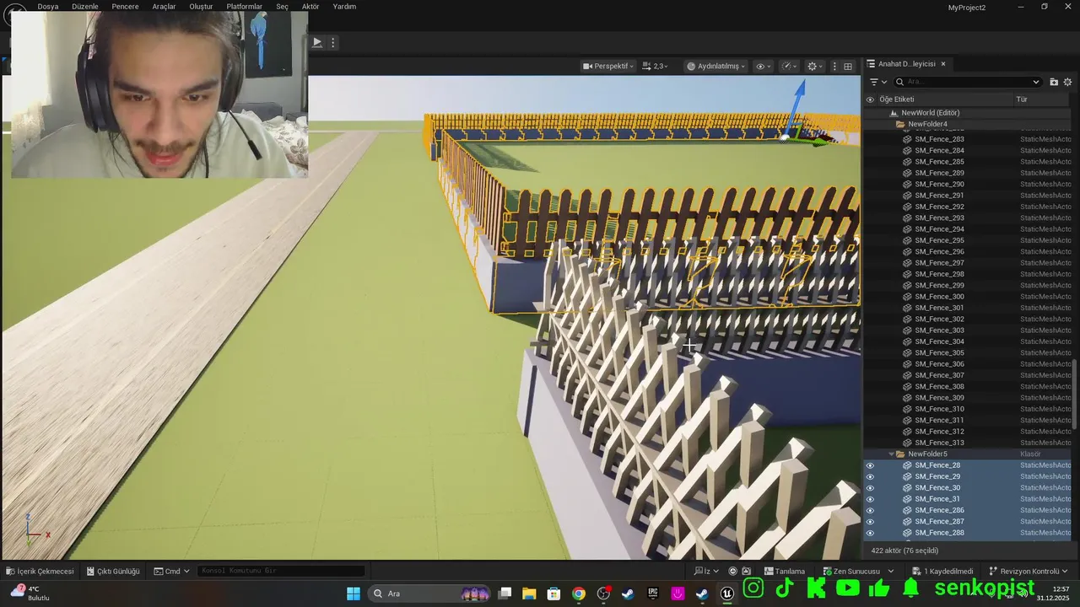Open the Dosya menu
Image resolution: width=1080 pixels, height=607 pixels.
[x=48, y=7]
